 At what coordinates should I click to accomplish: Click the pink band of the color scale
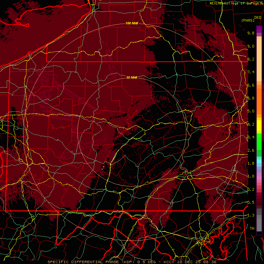click(x=259, y=178)
